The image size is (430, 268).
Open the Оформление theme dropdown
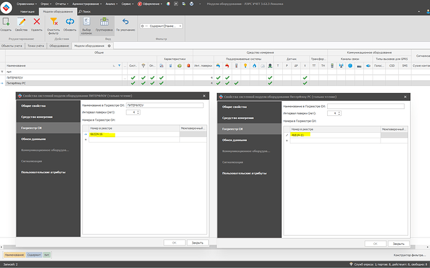pos(150,4)
